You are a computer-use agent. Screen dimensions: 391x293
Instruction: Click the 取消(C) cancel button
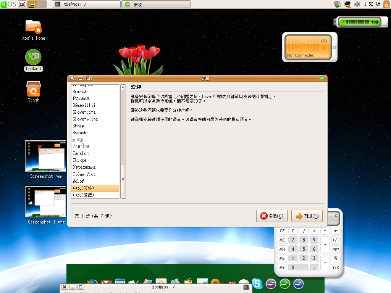click(x=272, y=216)
